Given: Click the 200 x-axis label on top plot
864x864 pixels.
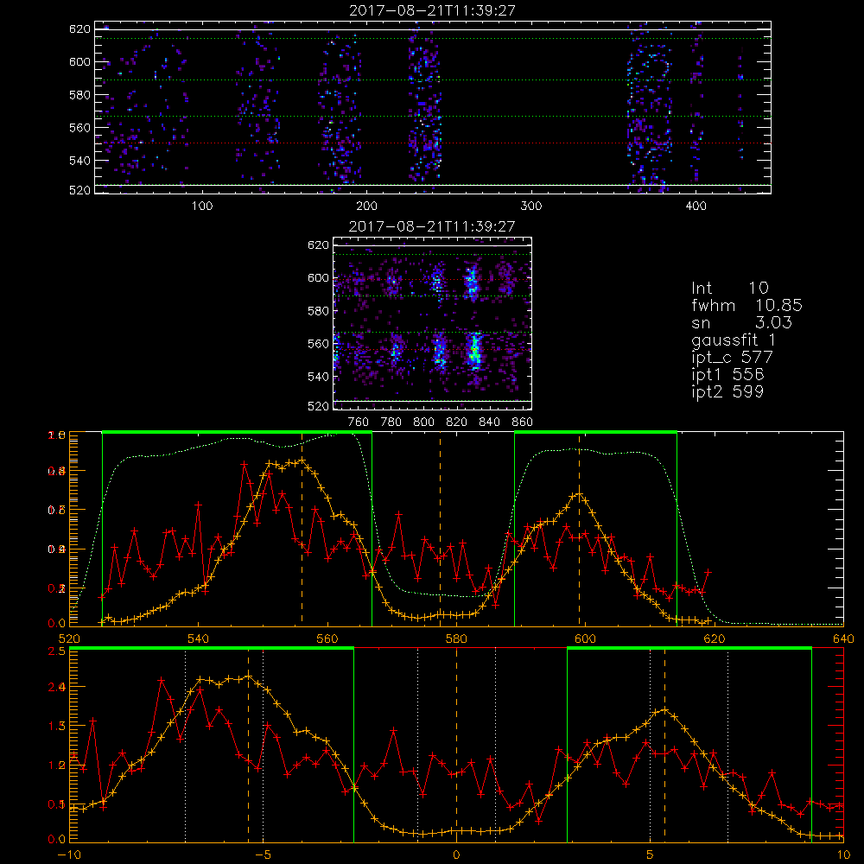Looking at the screenshot, I should tap(366, 206).
